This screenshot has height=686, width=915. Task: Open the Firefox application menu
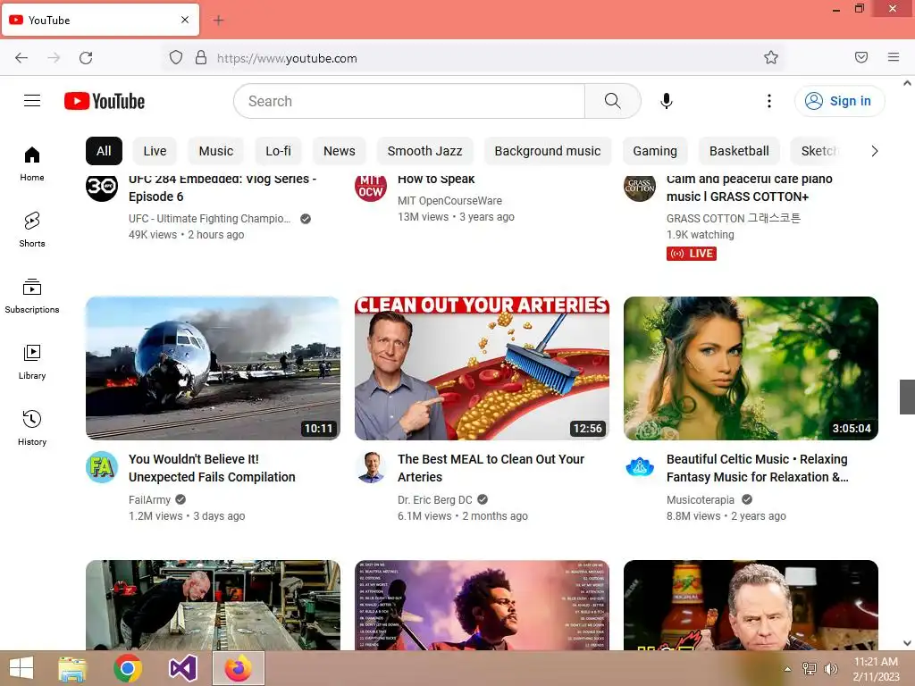(894, 57)
